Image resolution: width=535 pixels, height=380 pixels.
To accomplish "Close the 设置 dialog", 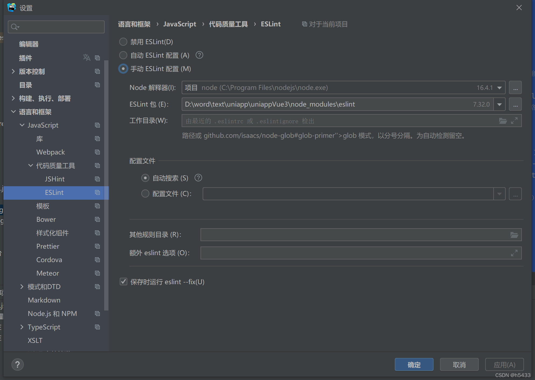I will tap(519, 8).
